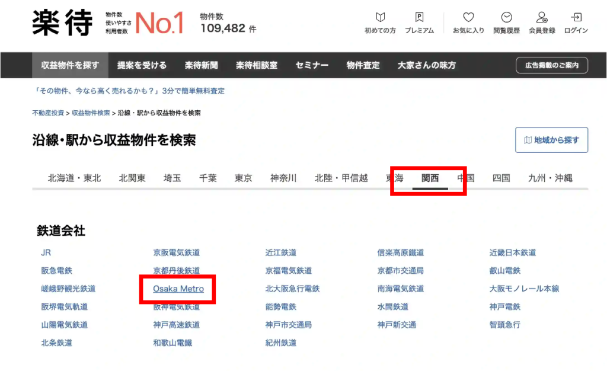Open the プレミアム icon in header
Viewport: 607px width, 371px height.
(419, 18)
